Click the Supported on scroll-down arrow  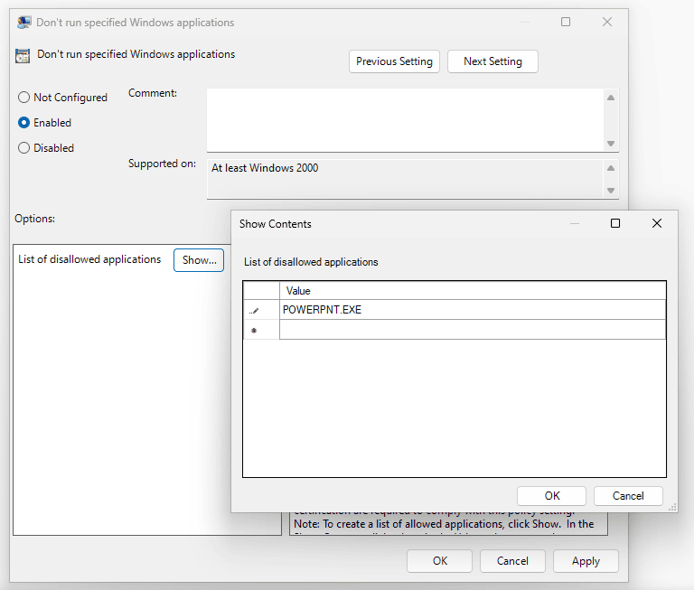611,191
